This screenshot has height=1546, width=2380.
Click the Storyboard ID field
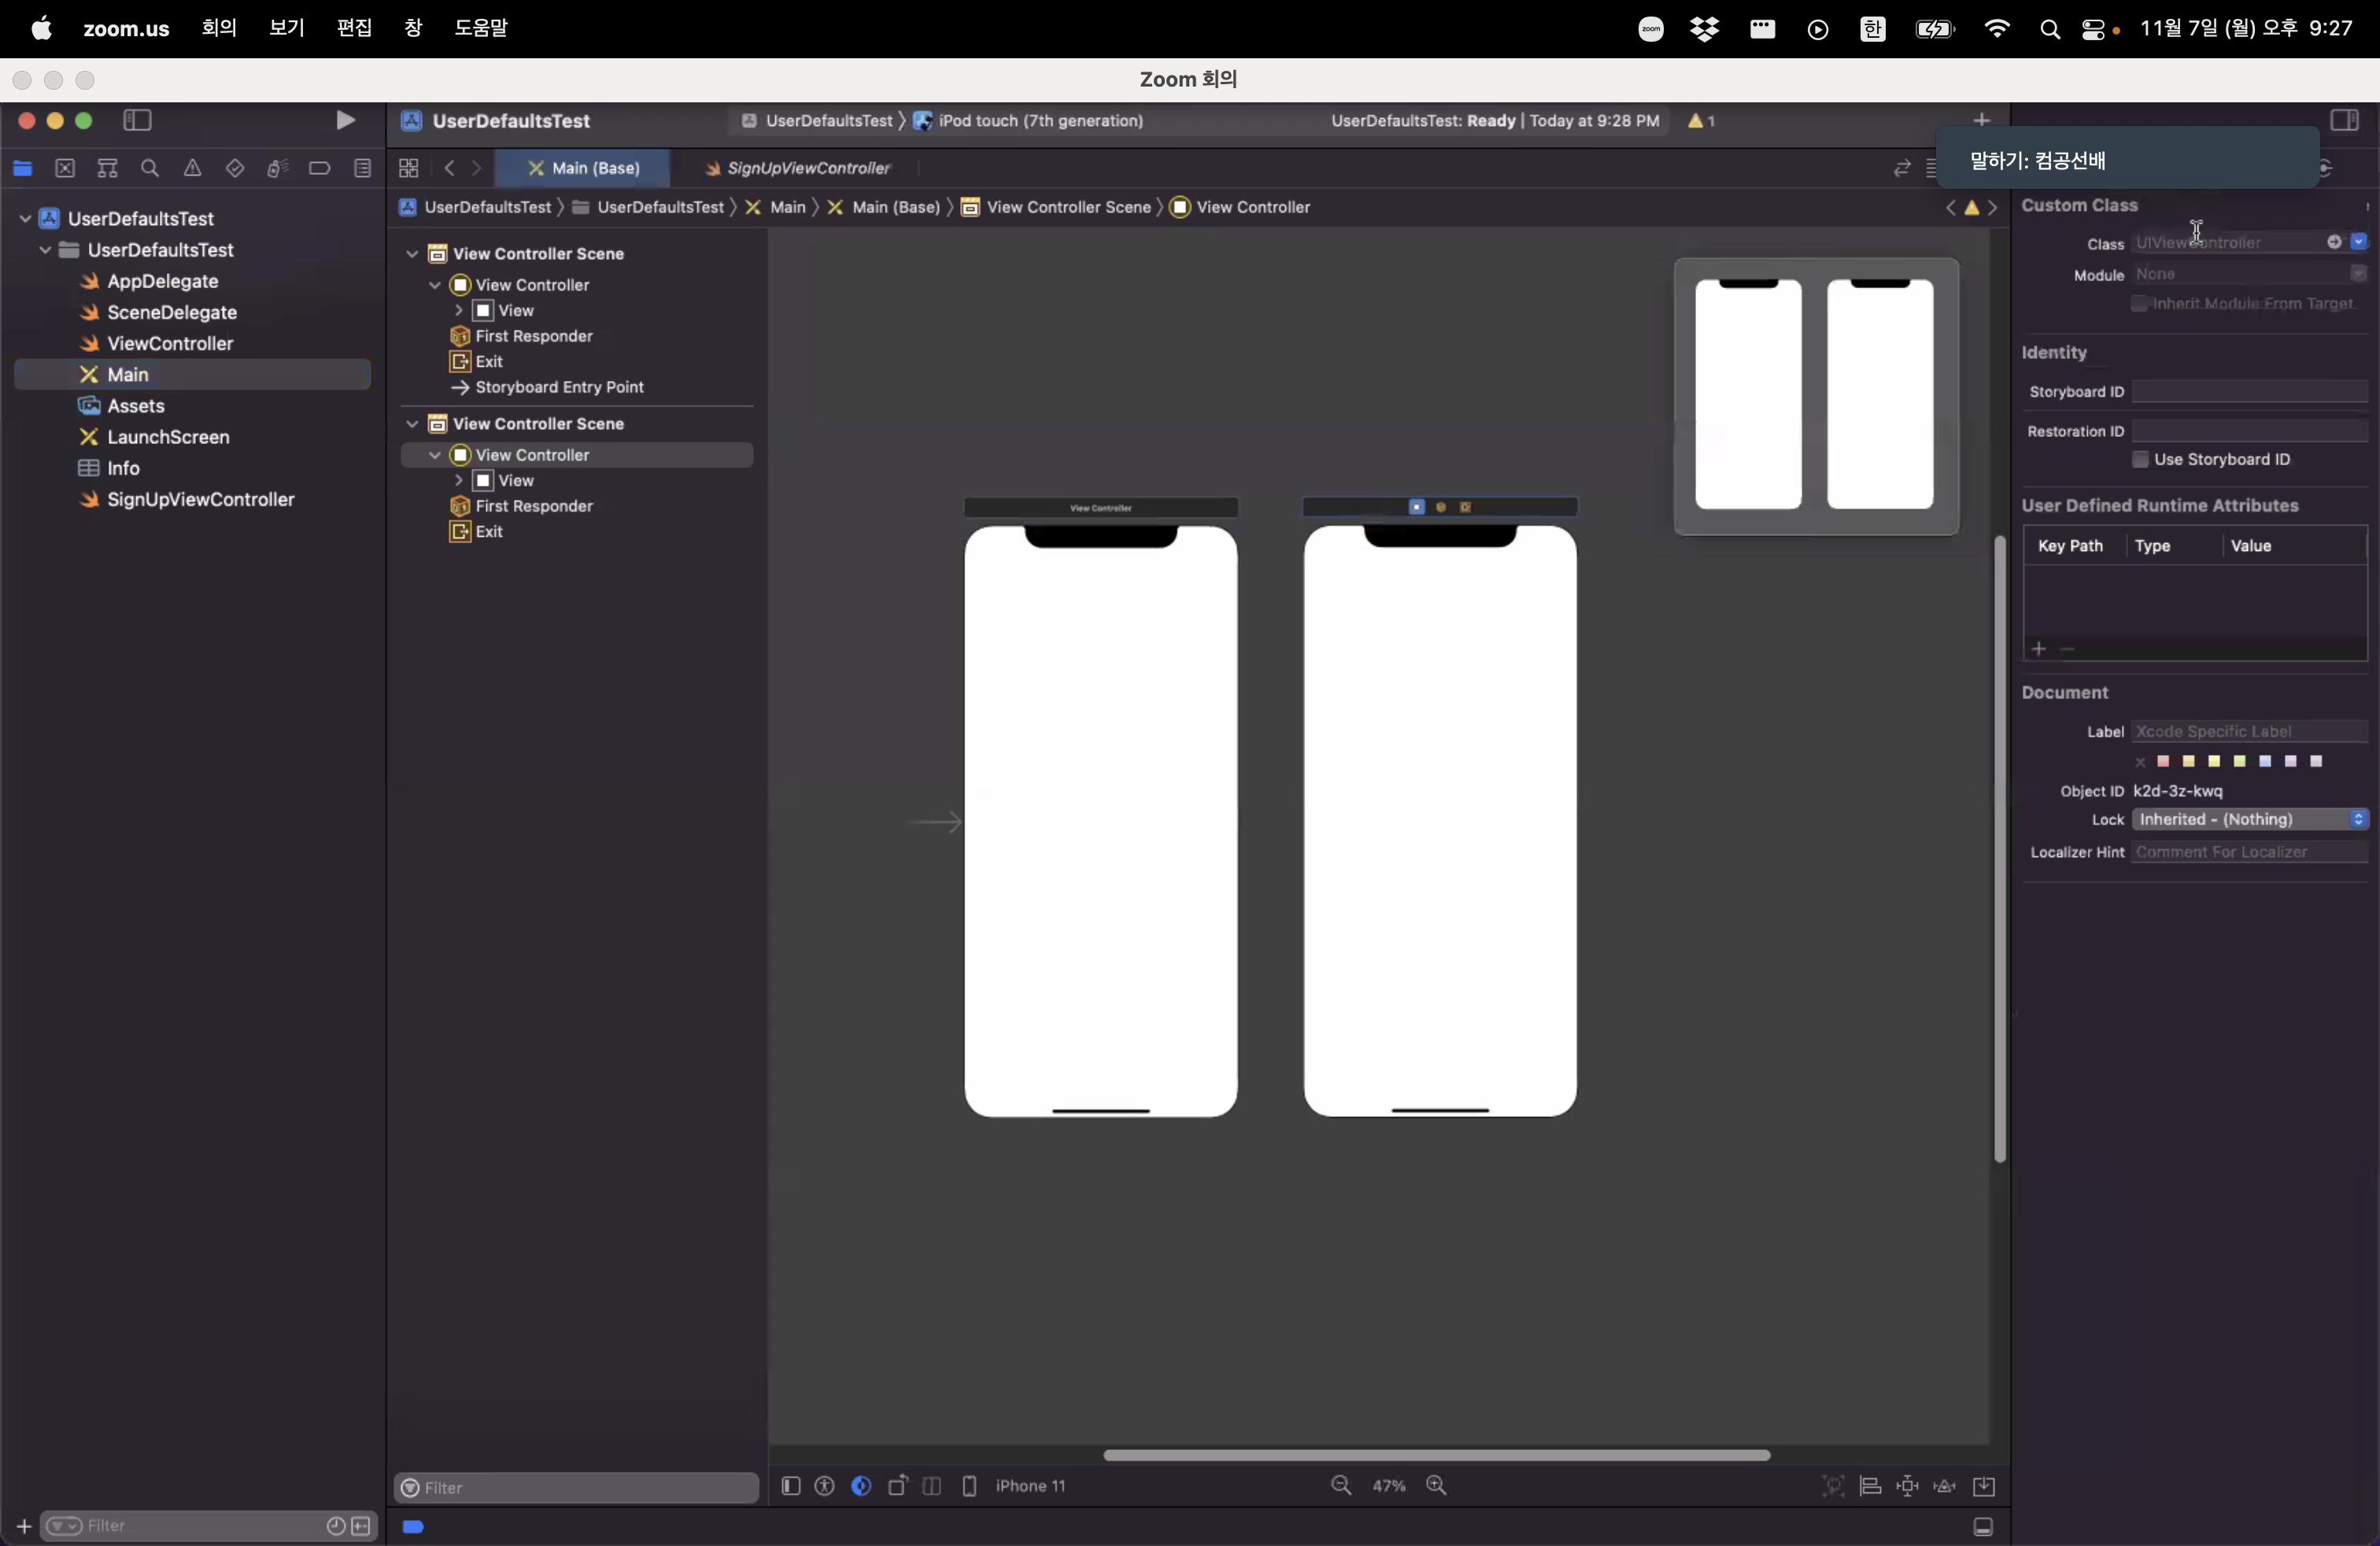pyautogui.click(x=2250, y=392)
